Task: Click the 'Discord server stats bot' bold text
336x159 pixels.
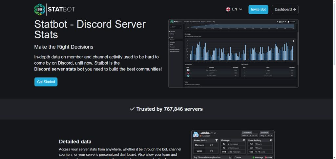Action: tap(59, 69)
